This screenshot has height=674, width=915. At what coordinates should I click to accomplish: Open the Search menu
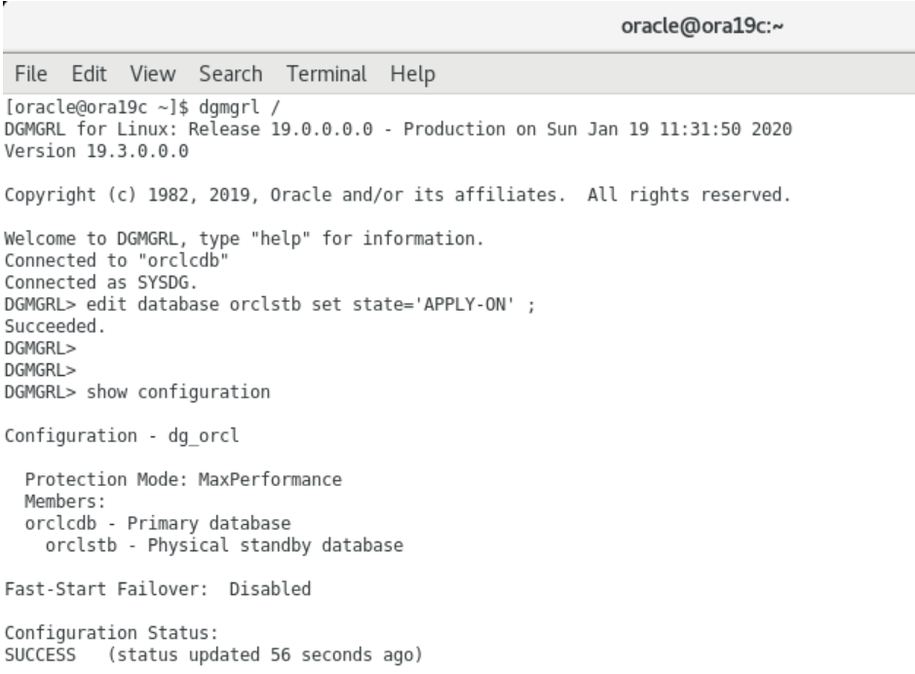coord(231,74)
